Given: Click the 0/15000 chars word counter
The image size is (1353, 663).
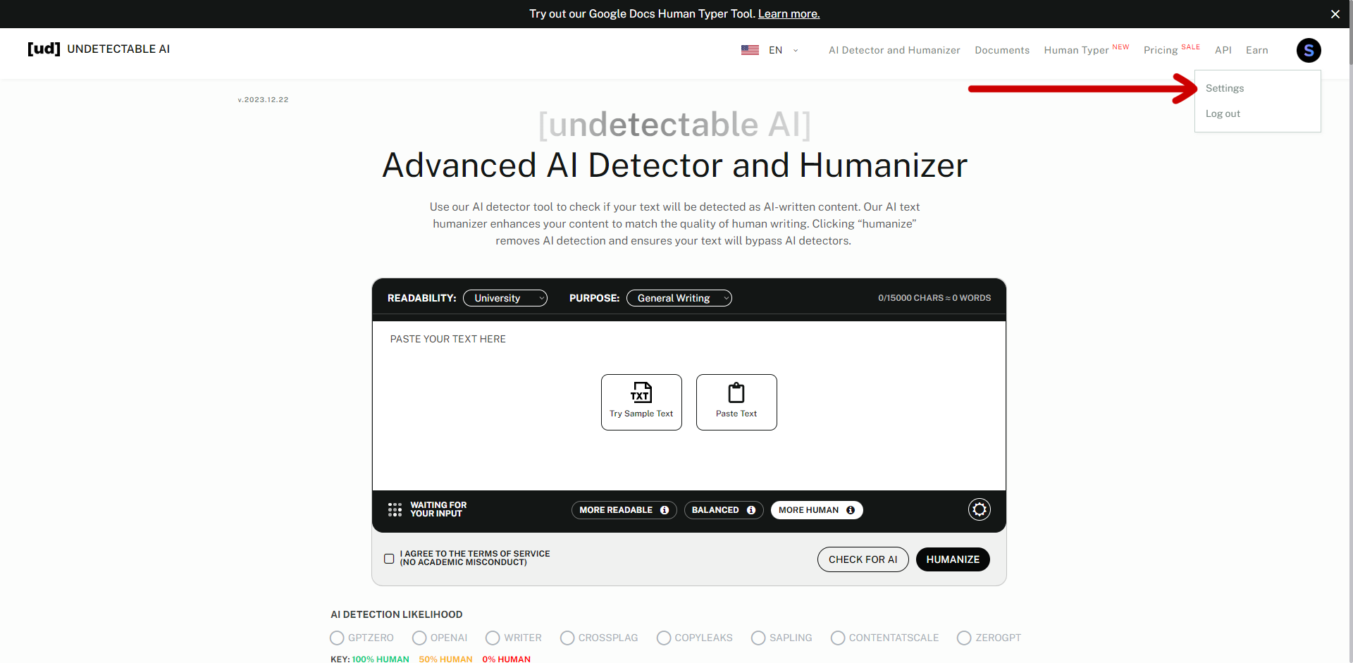Looking at the screenshot, I should click(934, 298).
